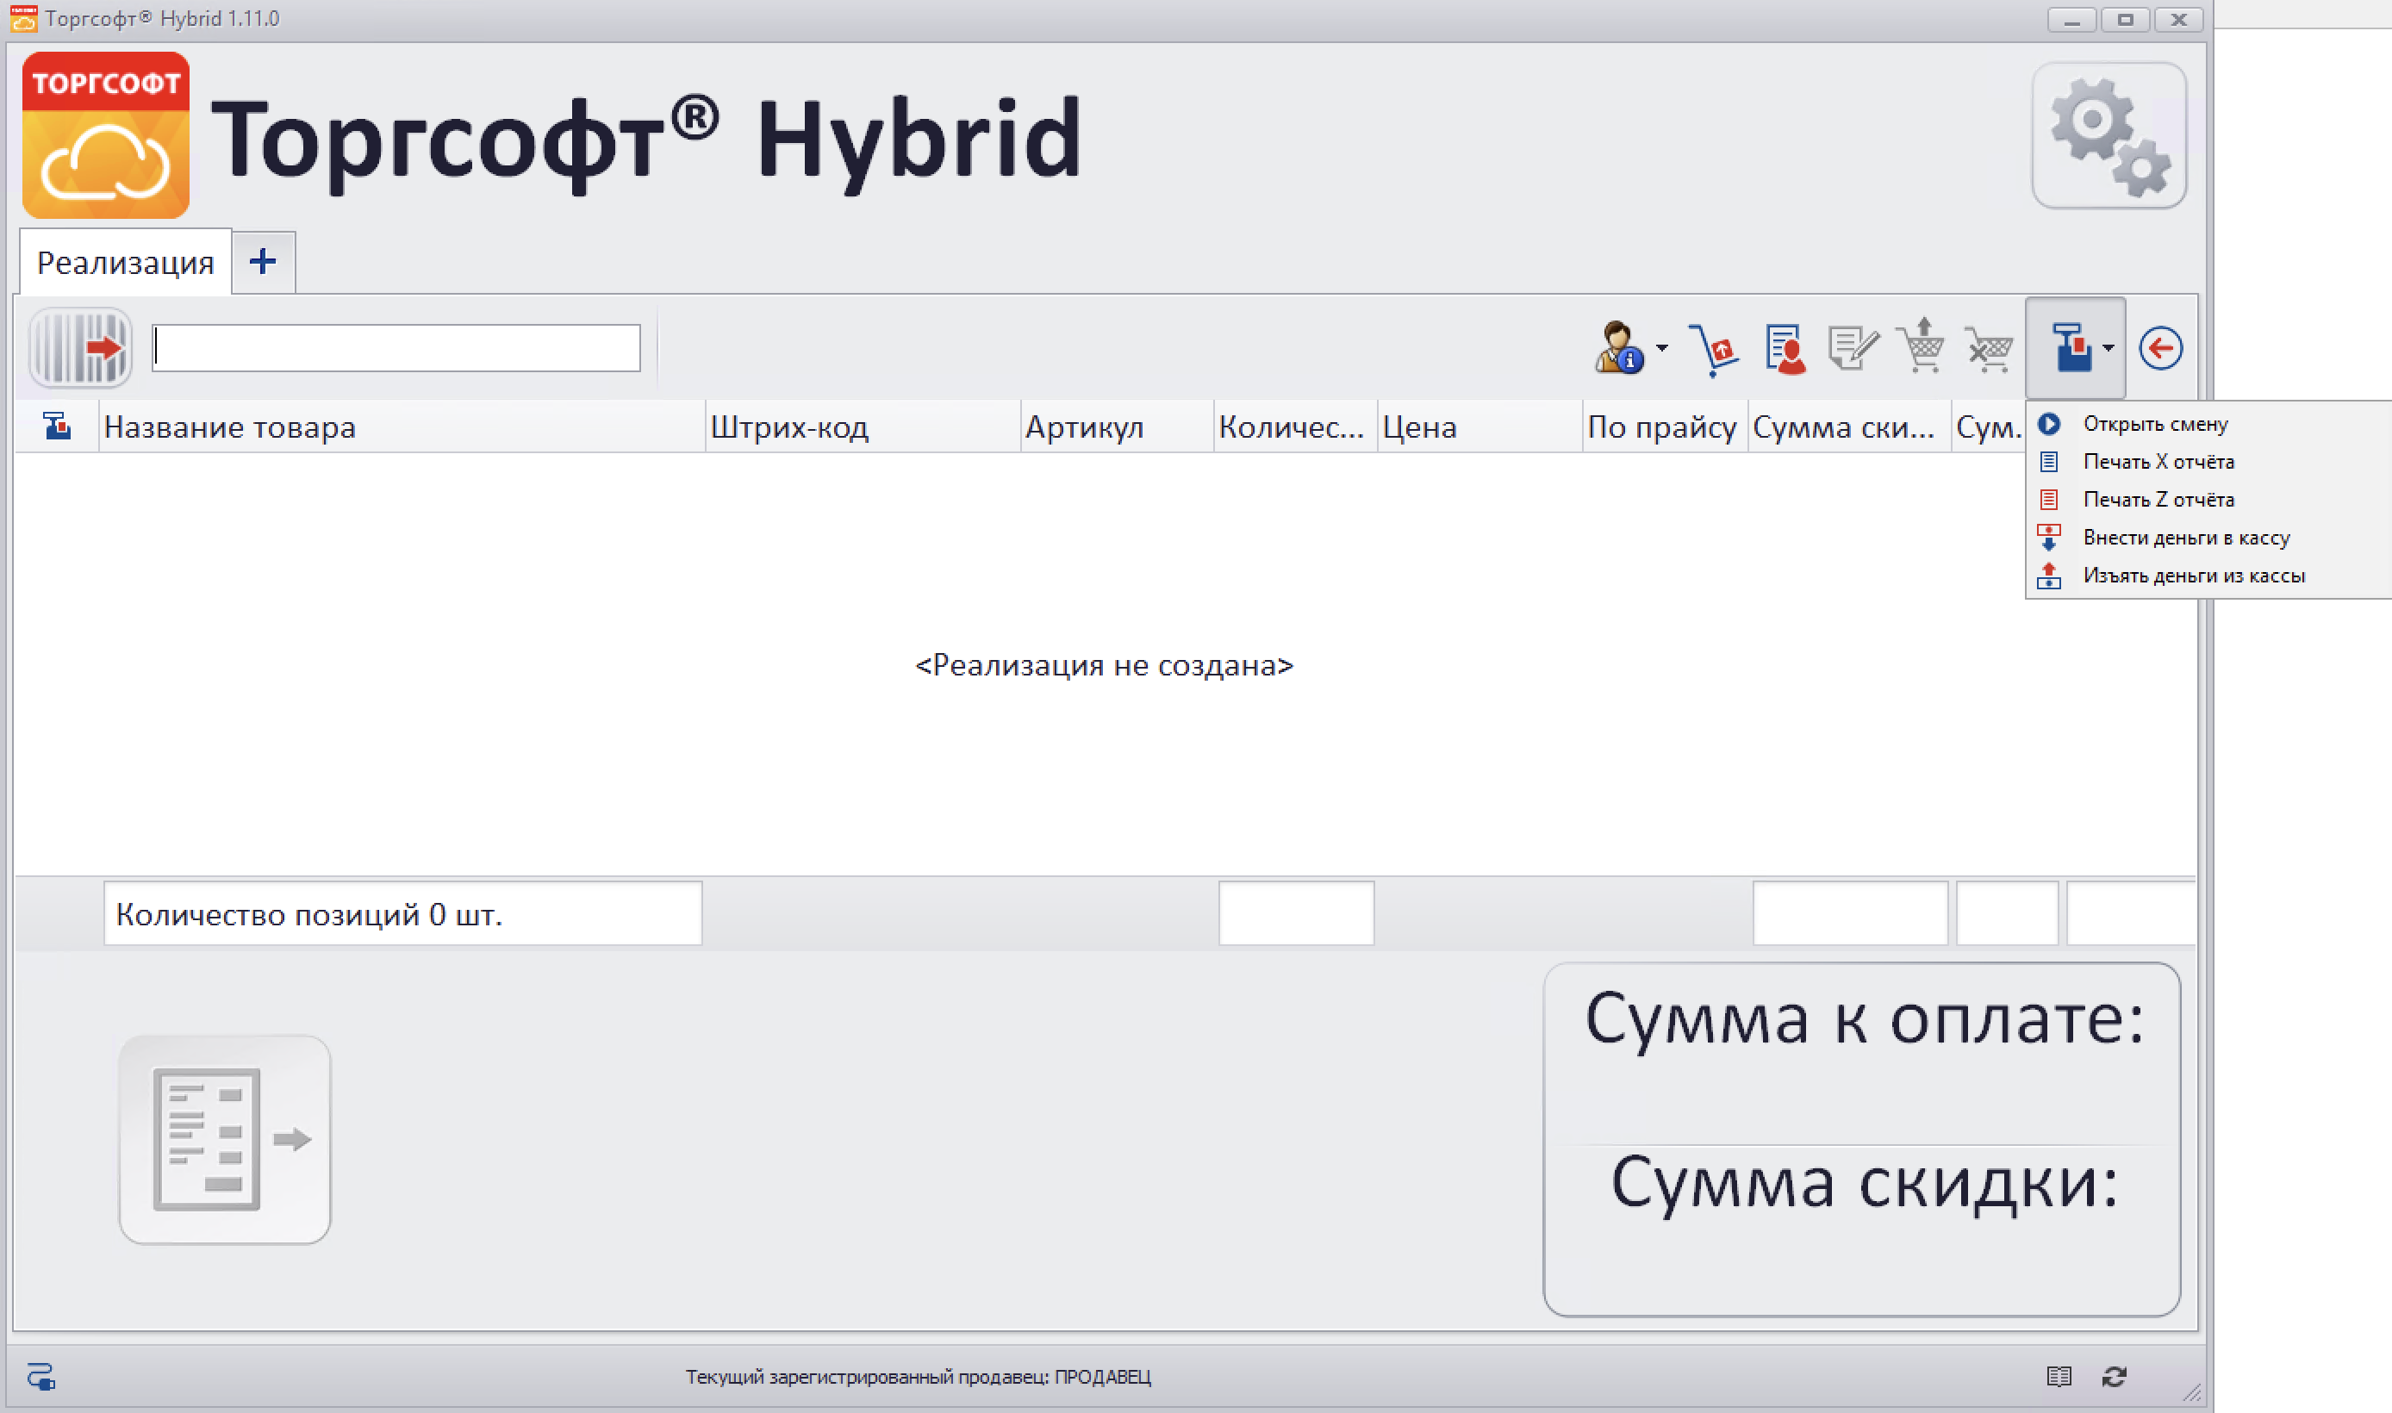Maximize the Торгсофт Hybrid window

[2124, 20]
